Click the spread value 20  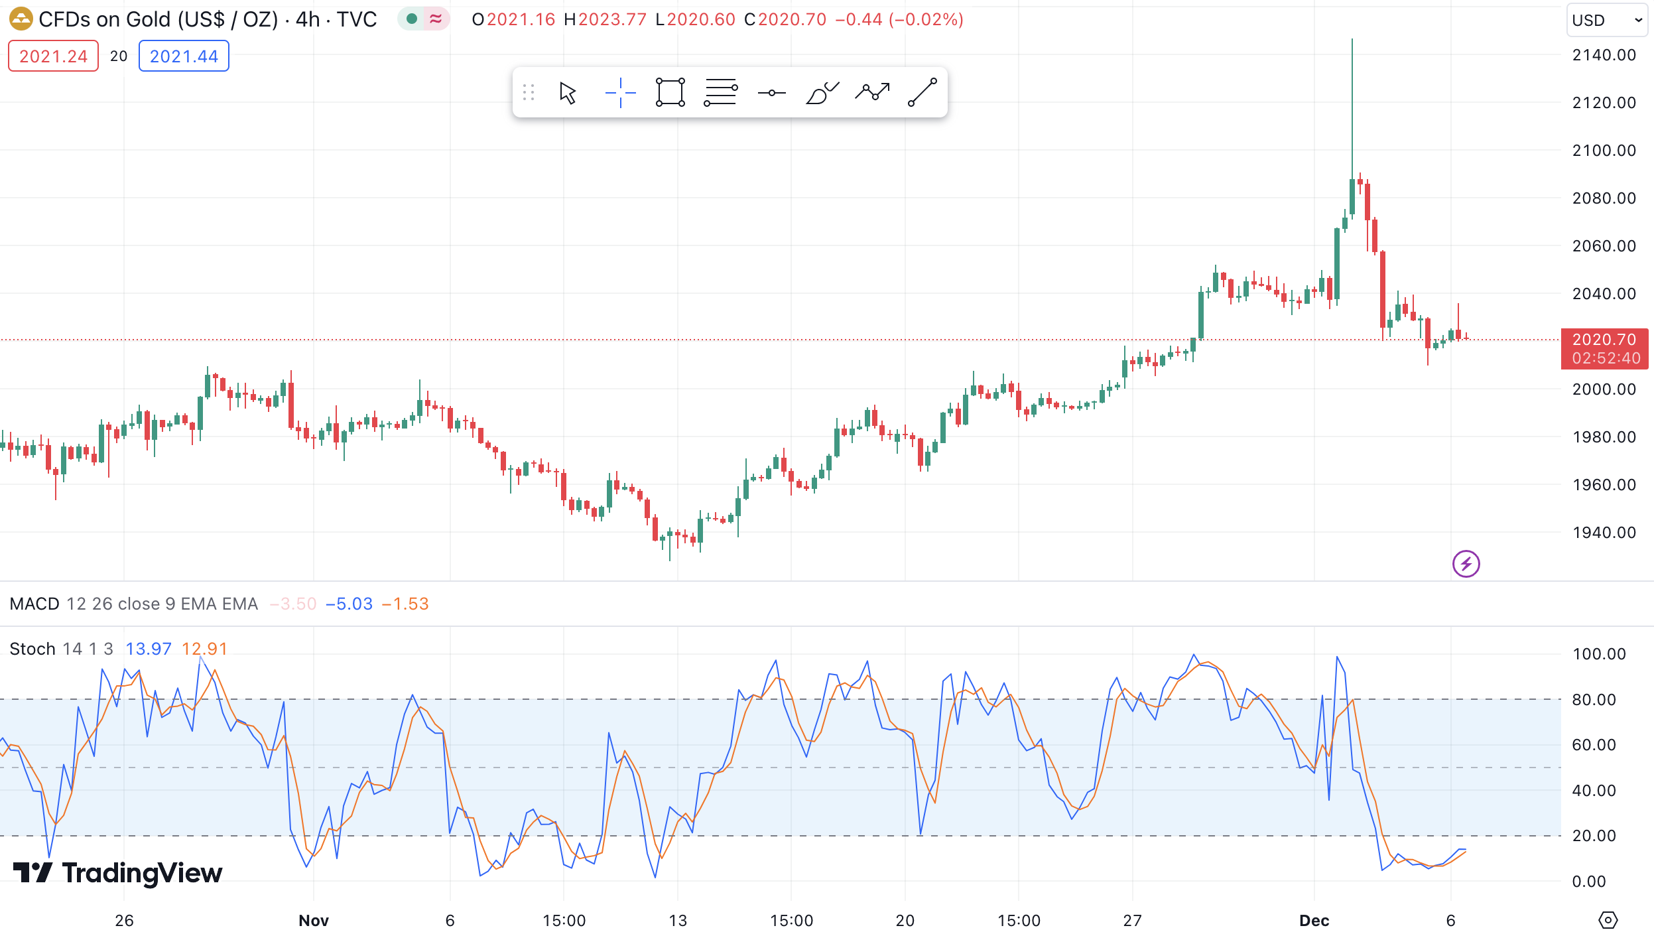coord(119,56)
